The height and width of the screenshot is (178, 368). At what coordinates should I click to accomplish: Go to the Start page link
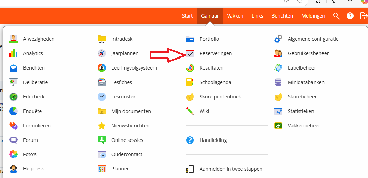pos(187,16)
